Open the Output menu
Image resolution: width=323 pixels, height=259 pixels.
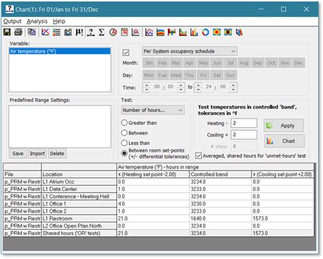(x=12, y=21)
